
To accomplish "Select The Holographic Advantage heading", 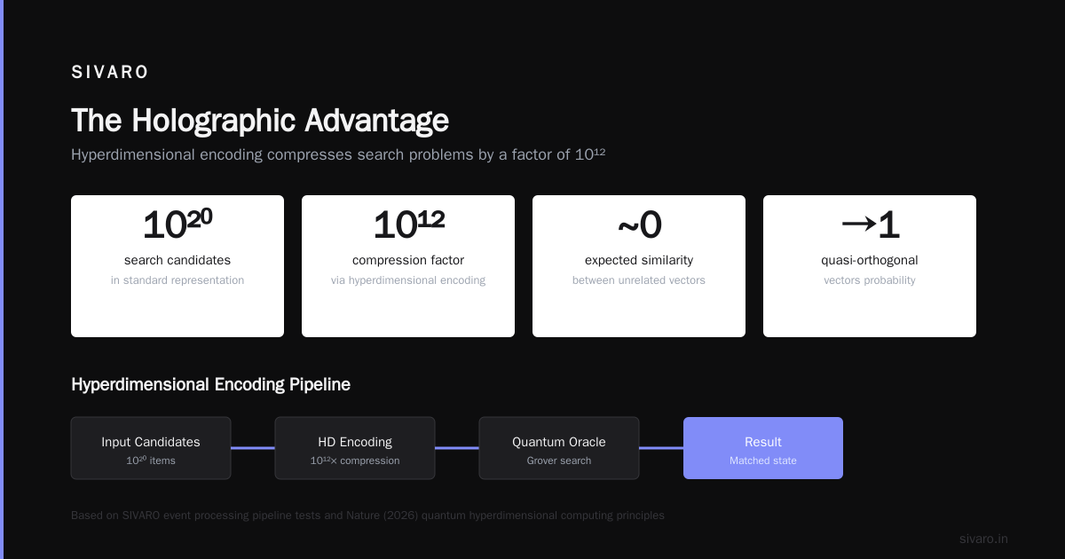I will [x=260, y=121].
